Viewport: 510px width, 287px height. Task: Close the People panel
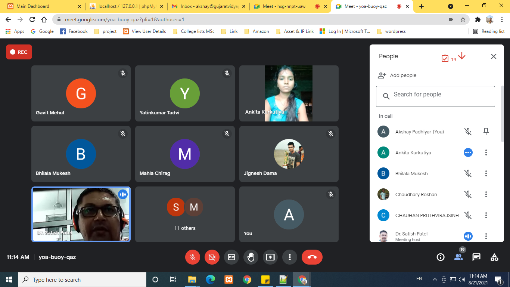click(x=494, y=56)
